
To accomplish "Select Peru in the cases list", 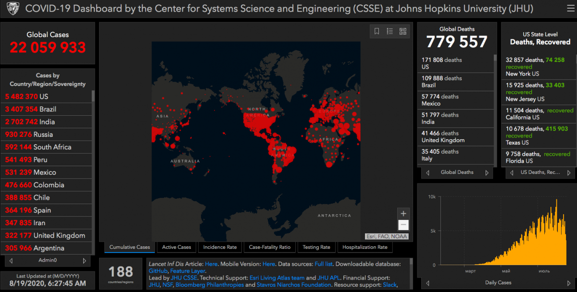I will [x=47, y=159].
